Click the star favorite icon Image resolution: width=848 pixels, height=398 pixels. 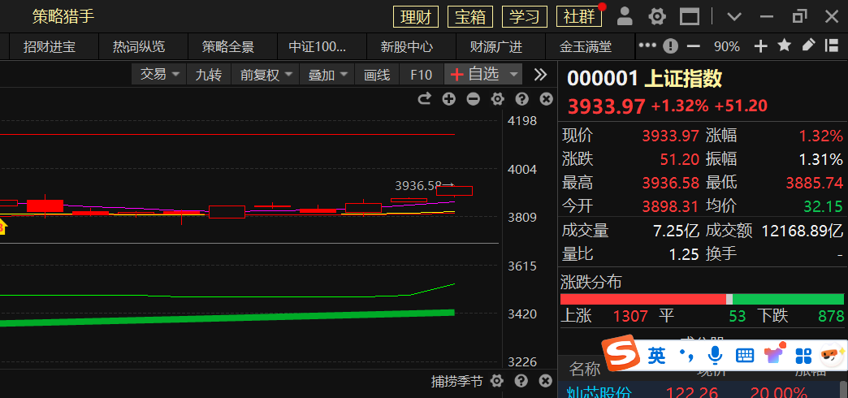point(784,46)
